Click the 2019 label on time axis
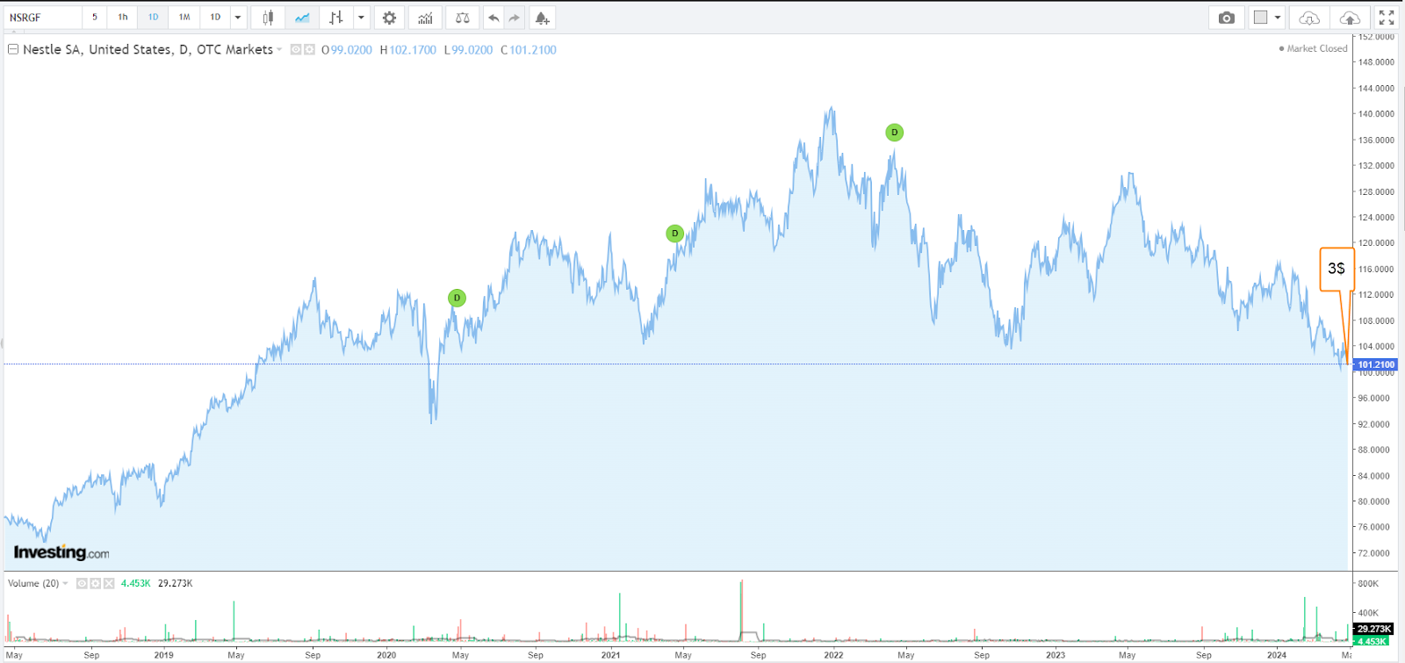The height and width of the screenshot is (663, 1405). [163, 655]
